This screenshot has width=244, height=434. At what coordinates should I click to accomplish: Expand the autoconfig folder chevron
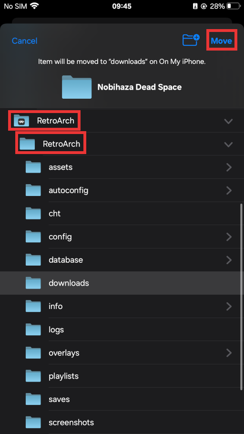pos(229,190)
